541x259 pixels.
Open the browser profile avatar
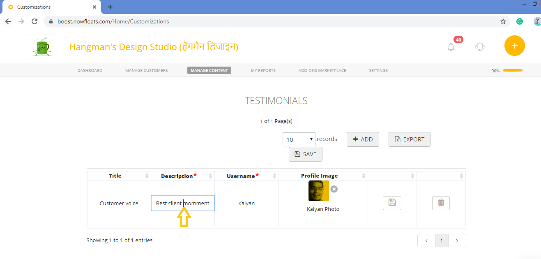point(537,21)
